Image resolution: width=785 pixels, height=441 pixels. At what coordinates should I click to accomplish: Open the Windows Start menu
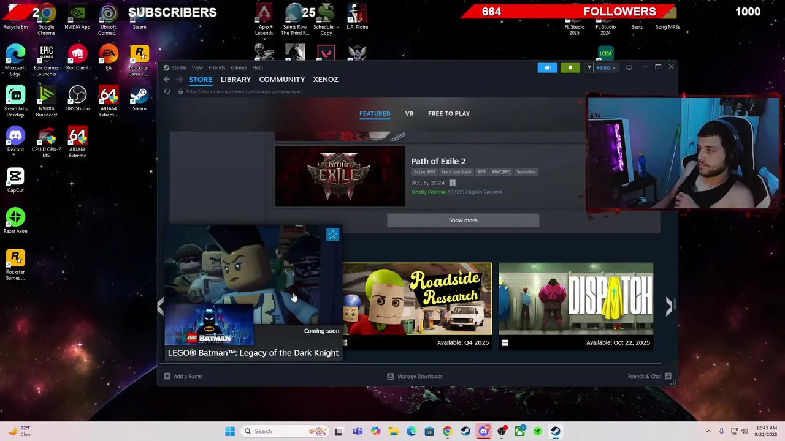230,431
